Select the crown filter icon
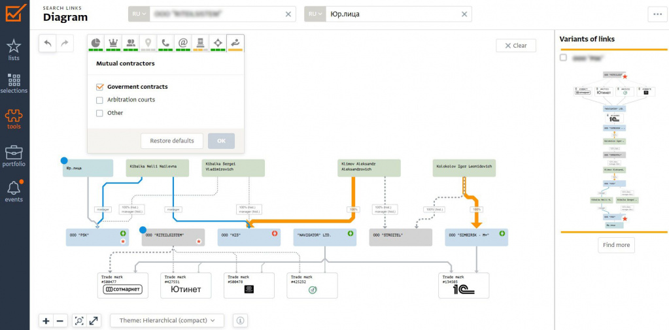Image resolution: width=669 pixels, height=330 pixels. click(114, 43)
